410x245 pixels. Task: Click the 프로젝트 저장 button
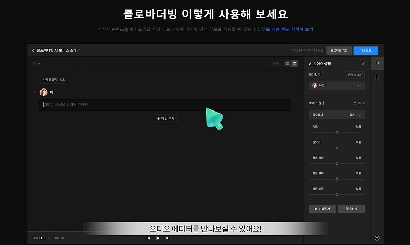click(339, 50)
